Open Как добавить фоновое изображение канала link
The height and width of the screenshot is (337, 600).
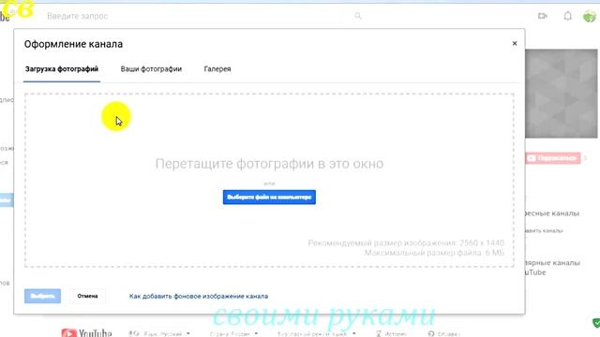click(199, 296)
